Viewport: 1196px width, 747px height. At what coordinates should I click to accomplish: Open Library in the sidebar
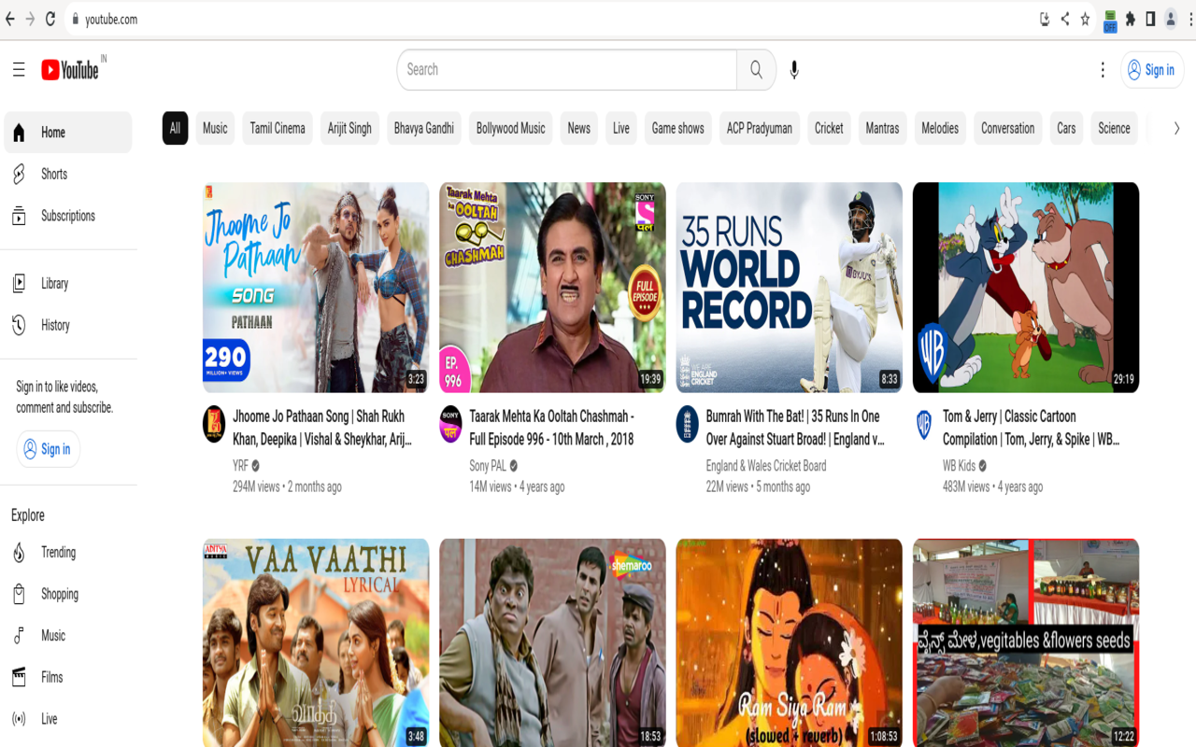pos(67,284)
